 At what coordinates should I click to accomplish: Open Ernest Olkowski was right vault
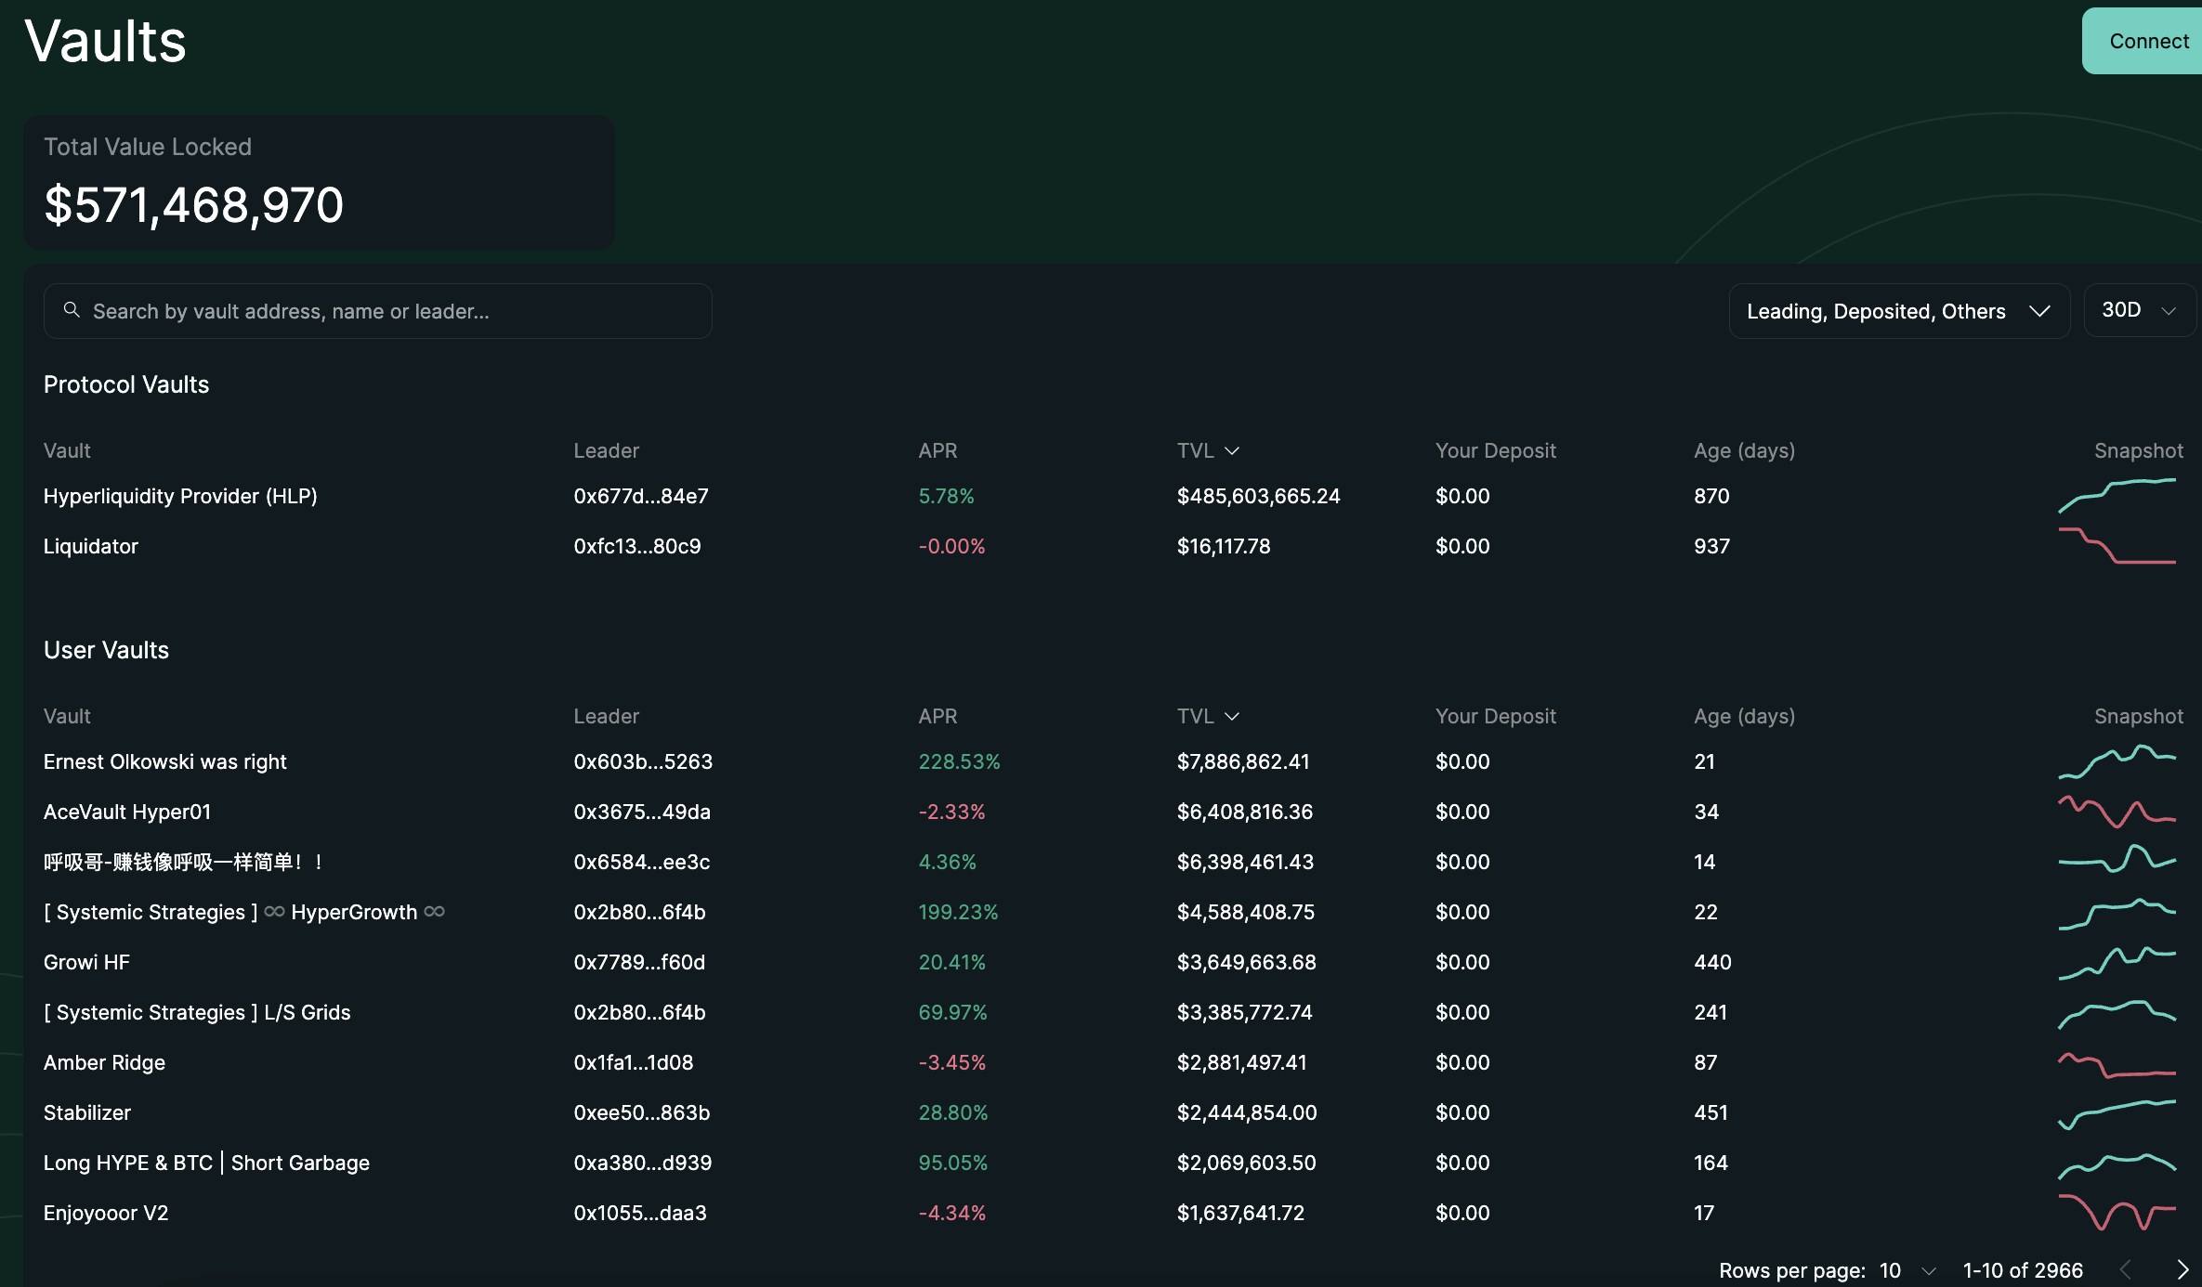pyautogui.click(x=165, y=761)
